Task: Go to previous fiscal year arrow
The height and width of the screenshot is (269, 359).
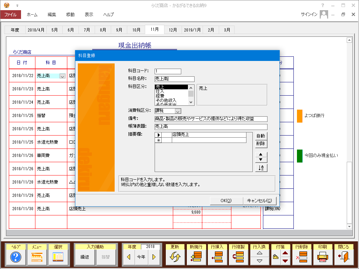Action: coord(128,257)
